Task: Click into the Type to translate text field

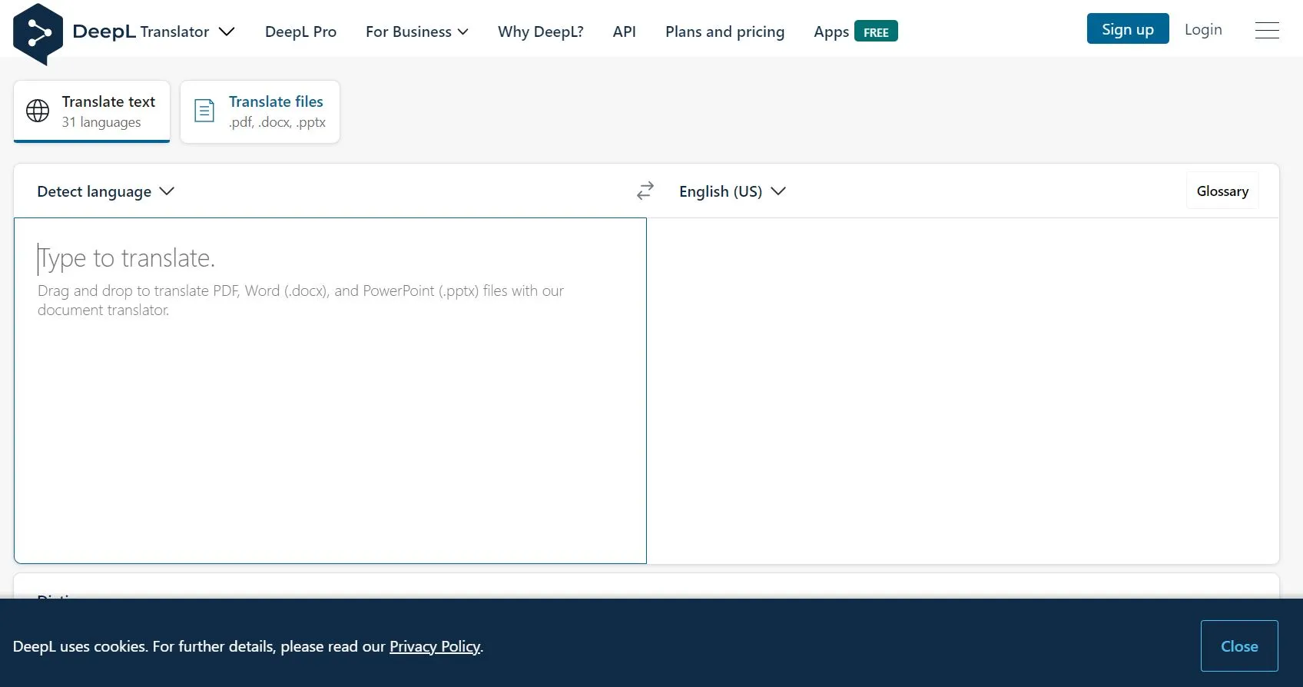Action: [x=330, y=390]
